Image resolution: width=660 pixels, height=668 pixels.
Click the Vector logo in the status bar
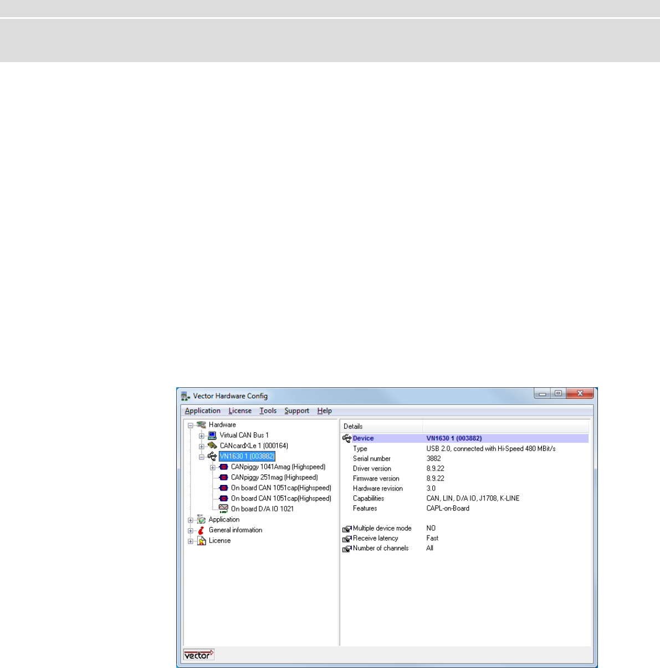point(199,655)
